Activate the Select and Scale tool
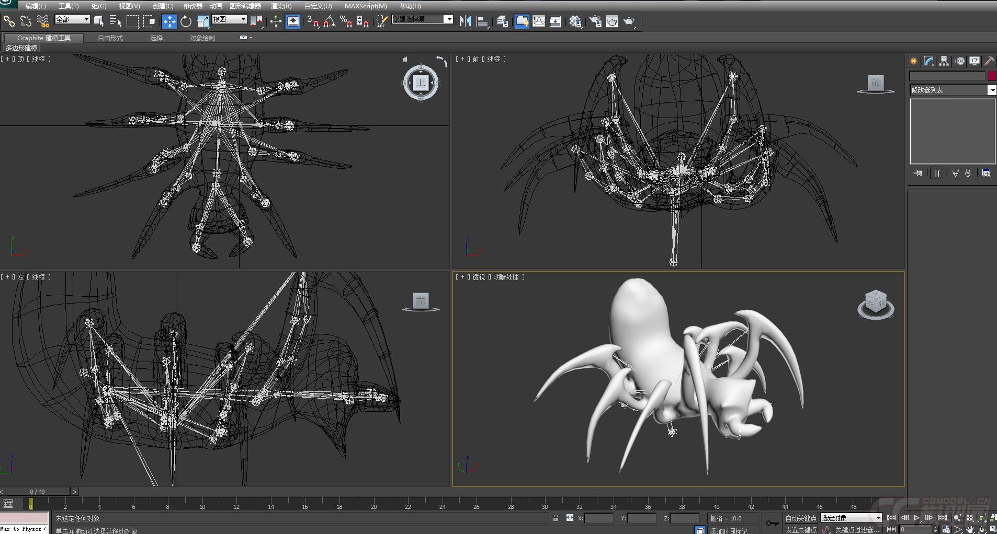Image resolution: width=997 pixels, height=534 pixels. point(203,21)
